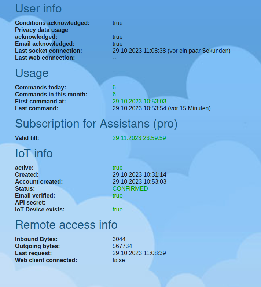Select the CONFIRMED status value
Viewport: 261px width, 287px height.
click(130, 189)
